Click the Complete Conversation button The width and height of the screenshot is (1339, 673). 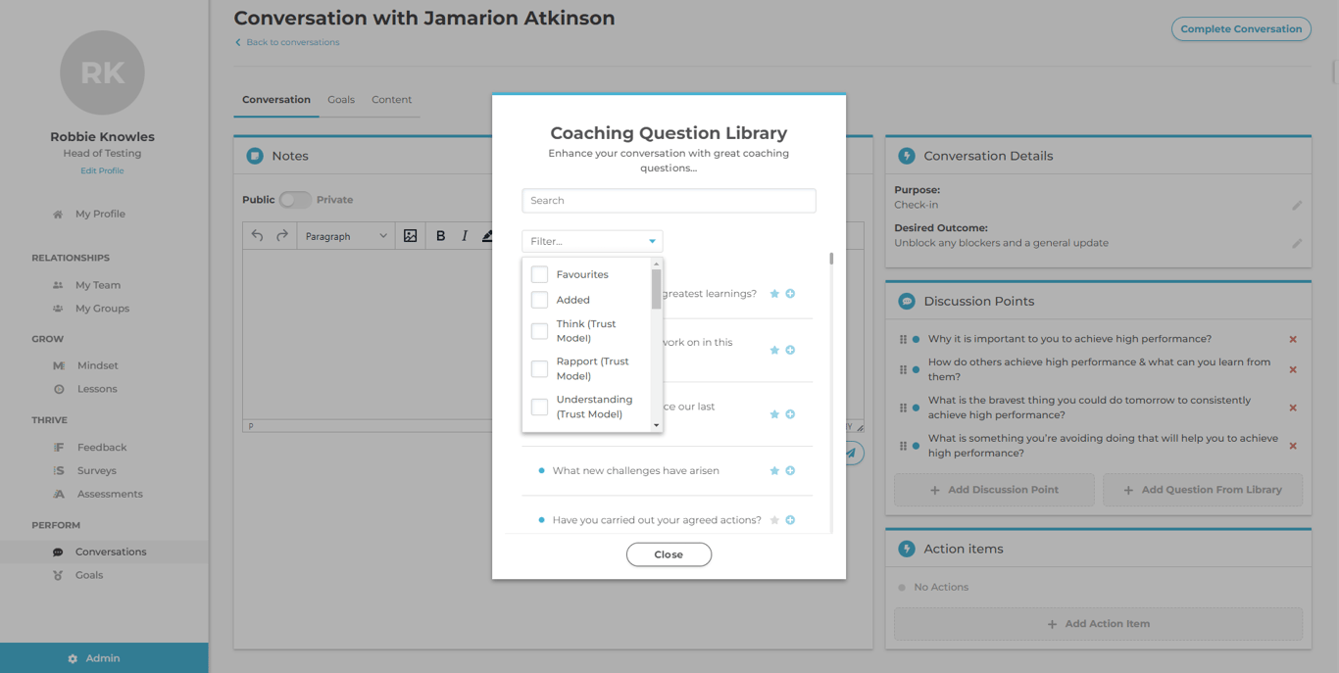coord(1241,29)
